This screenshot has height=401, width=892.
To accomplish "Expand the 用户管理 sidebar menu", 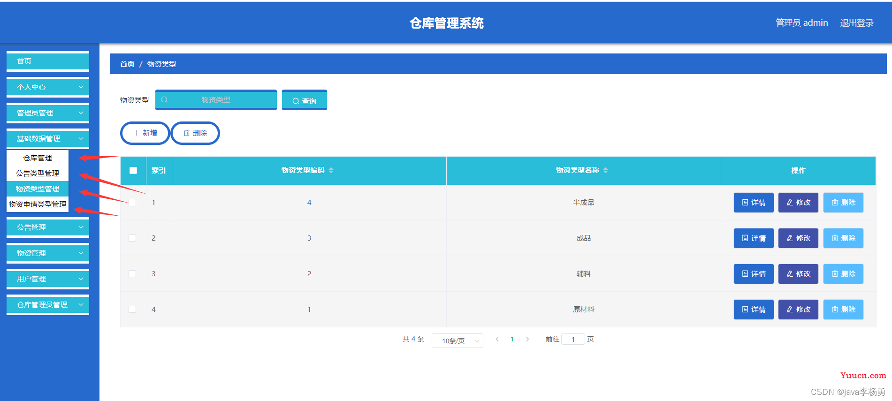I will point(48,279).
